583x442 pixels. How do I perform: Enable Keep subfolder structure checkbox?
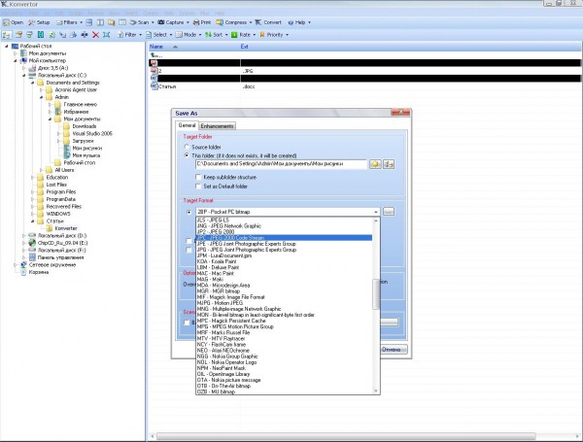pyautogui.click(x=198, y=177)
